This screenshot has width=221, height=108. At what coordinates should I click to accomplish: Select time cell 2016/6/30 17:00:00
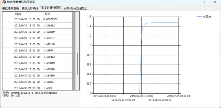click(29, 38)
